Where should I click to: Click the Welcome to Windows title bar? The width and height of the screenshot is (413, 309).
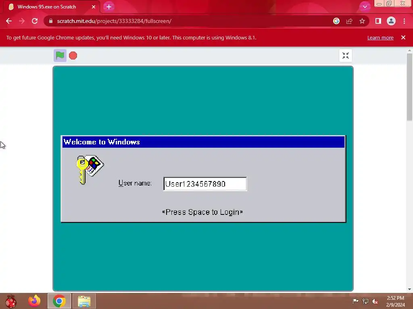pos(203,142)
